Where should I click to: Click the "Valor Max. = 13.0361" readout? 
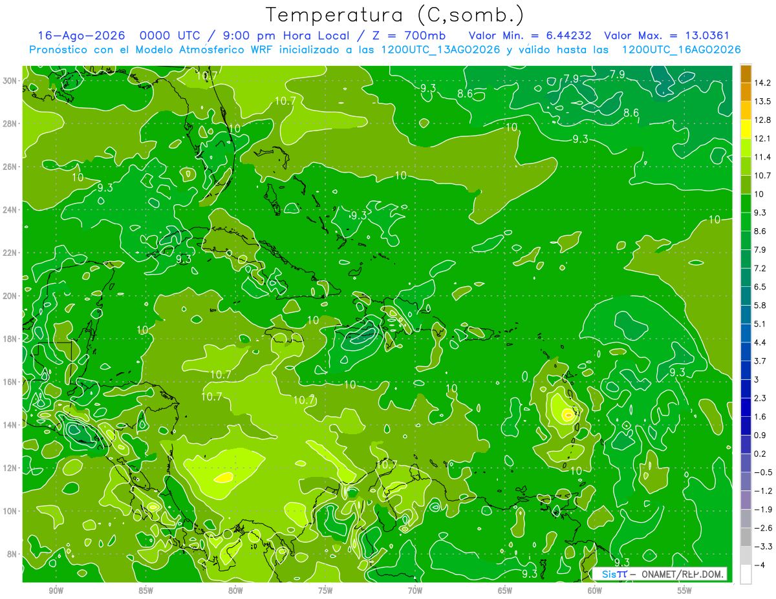666,36
